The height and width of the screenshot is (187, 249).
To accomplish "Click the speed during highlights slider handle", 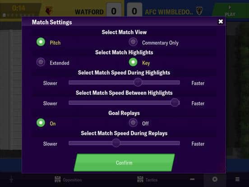I will 138,82.
